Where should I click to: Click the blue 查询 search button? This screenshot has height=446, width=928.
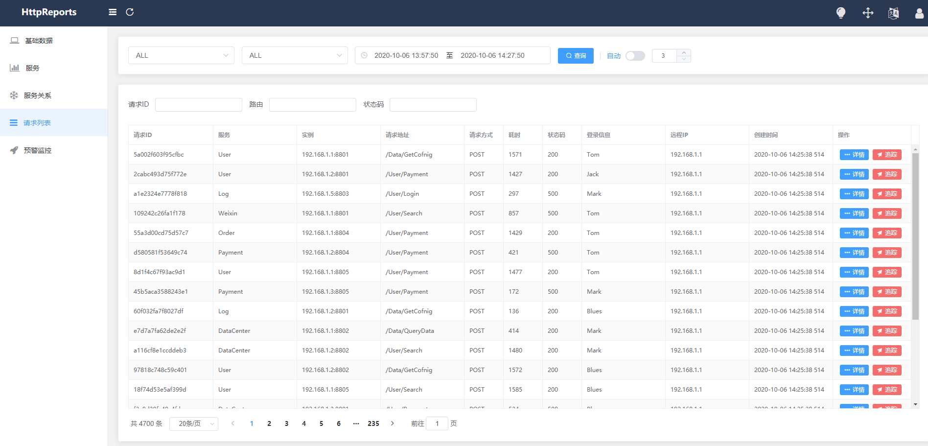(576, 56)
